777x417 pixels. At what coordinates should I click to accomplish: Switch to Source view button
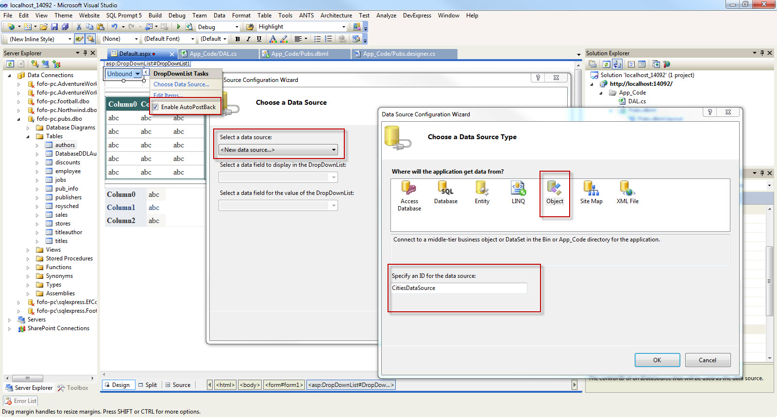point(178,385)
